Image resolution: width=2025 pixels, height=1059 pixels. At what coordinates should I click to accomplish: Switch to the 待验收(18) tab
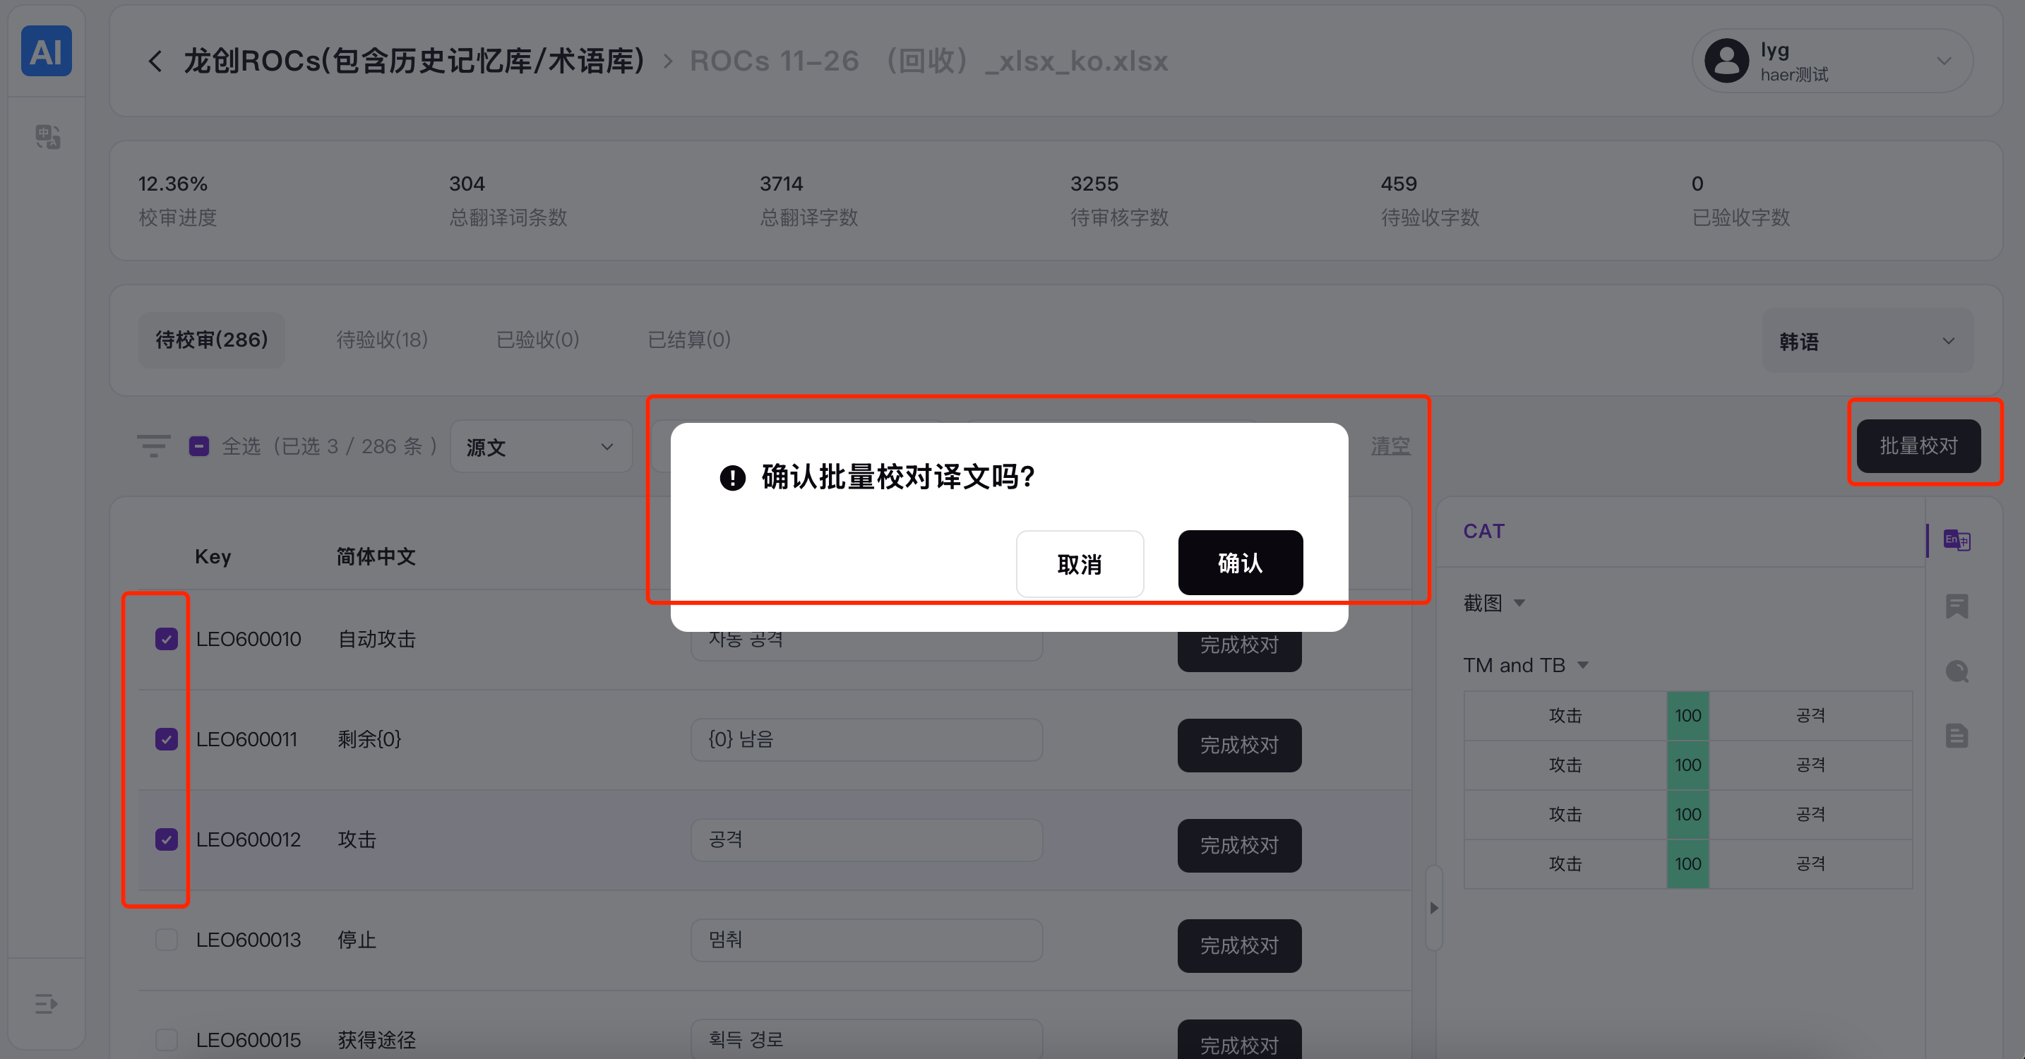click(x=382, y=340)
